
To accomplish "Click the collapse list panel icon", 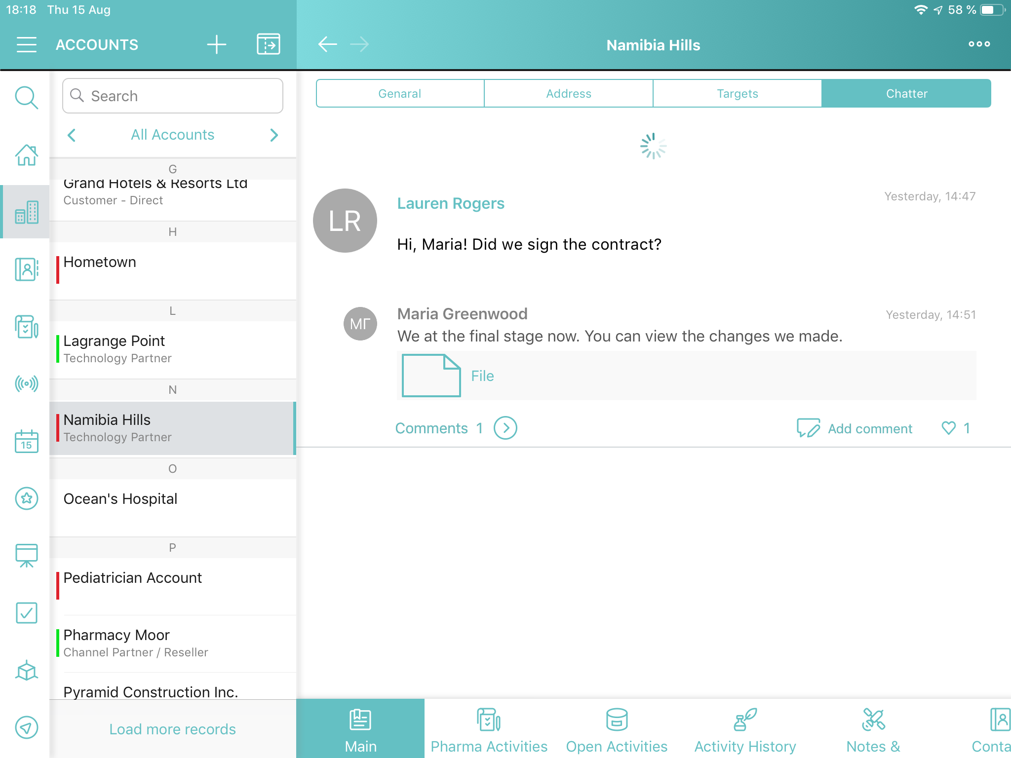I will [268, 44].
